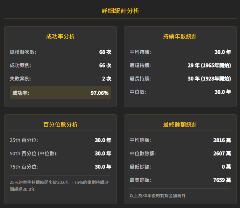Select the 最終餘額統計 card title
The width and height of the screenshot is (240, 208).
[x=180, y=124]
